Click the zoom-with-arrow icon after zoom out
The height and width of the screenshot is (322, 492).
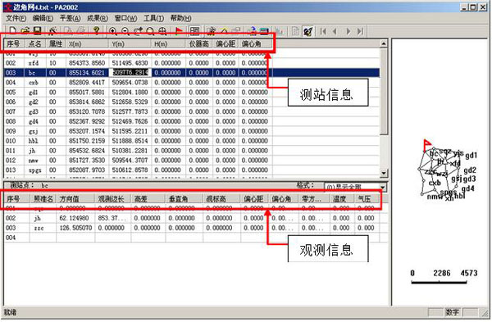pyautogui.click(x=138, y=31)
